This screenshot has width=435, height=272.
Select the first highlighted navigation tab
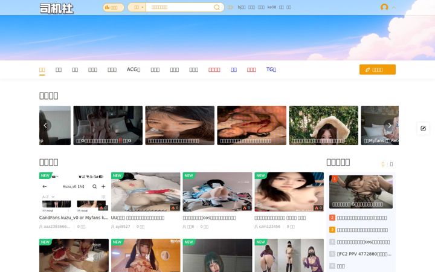(x=42, y=70)
